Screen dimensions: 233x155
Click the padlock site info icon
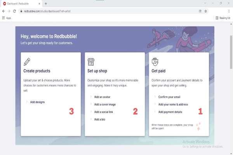tap(21, 11)
